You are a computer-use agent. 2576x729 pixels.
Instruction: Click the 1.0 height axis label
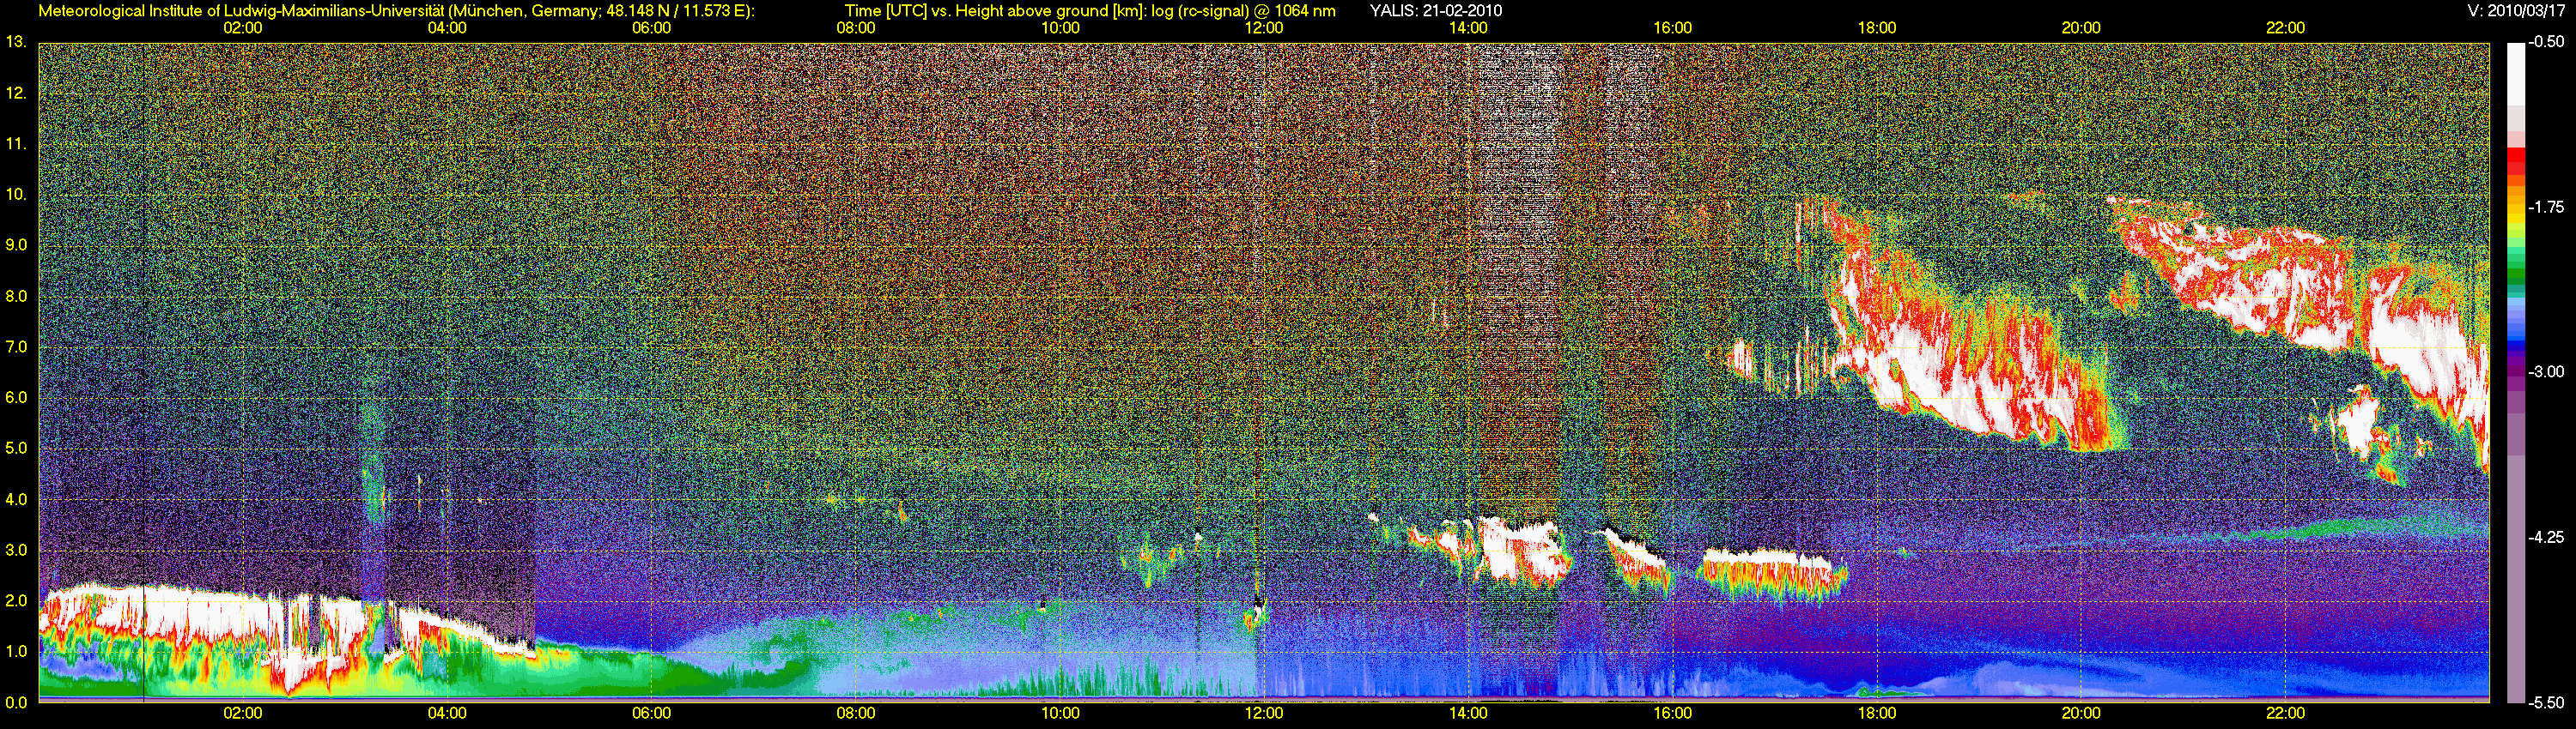[16, 650]
